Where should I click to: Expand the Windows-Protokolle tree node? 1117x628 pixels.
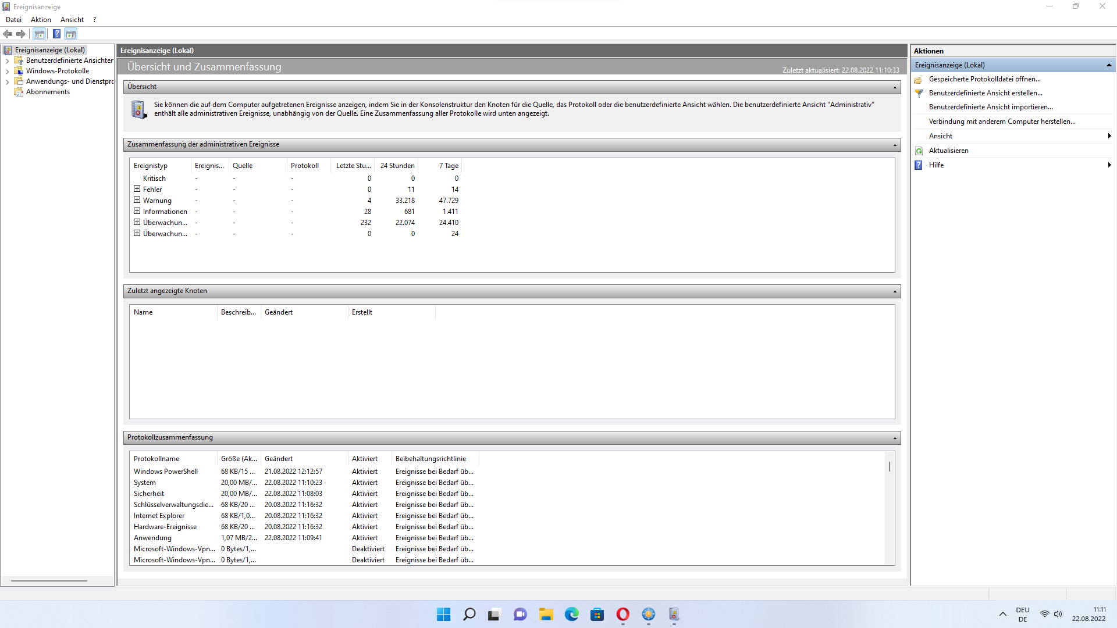tap(7, 72)
